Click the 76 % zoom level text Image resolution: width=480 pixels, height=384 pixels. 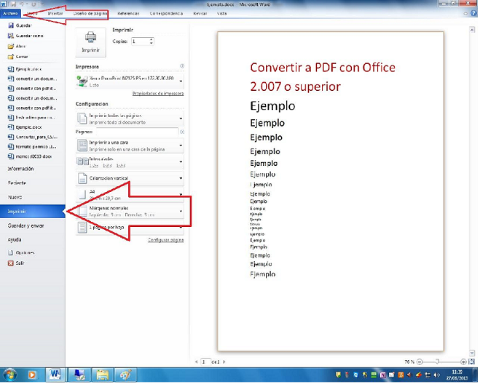[409, 362]
